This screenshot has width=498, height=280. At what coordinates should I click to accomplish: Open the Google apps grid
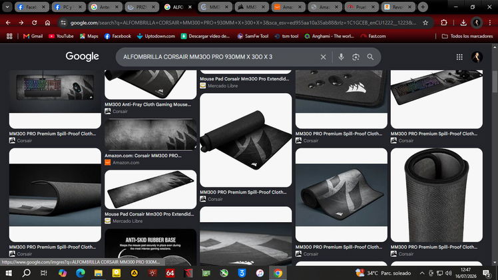tap(459, 57)
